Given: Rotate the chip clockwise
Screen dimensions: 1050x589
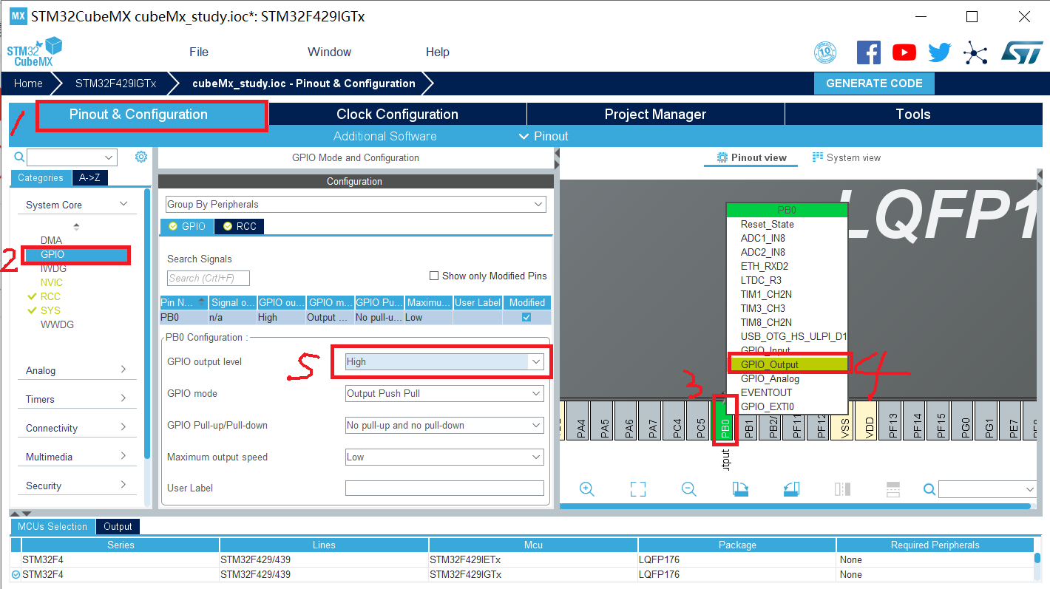Looking at the screenshot, I should coord(740,489).
